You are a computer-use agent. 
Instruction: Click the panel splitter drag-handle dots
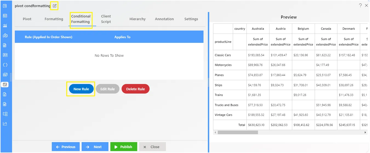click(208, 82)
